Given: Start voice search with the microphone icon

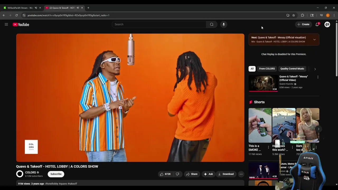Looking at the screenshot, I should point(224,25).
